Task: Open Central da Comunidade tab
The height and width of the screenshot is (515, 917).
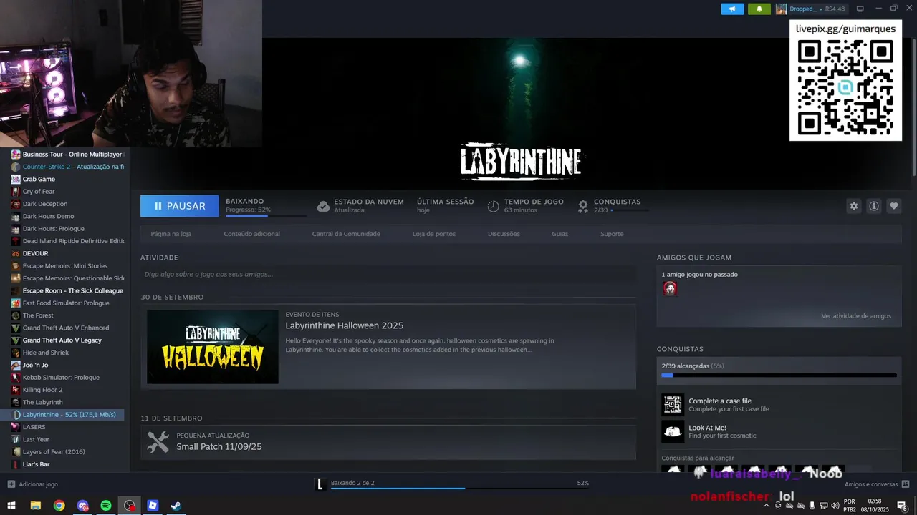Action: pos(346,234)
